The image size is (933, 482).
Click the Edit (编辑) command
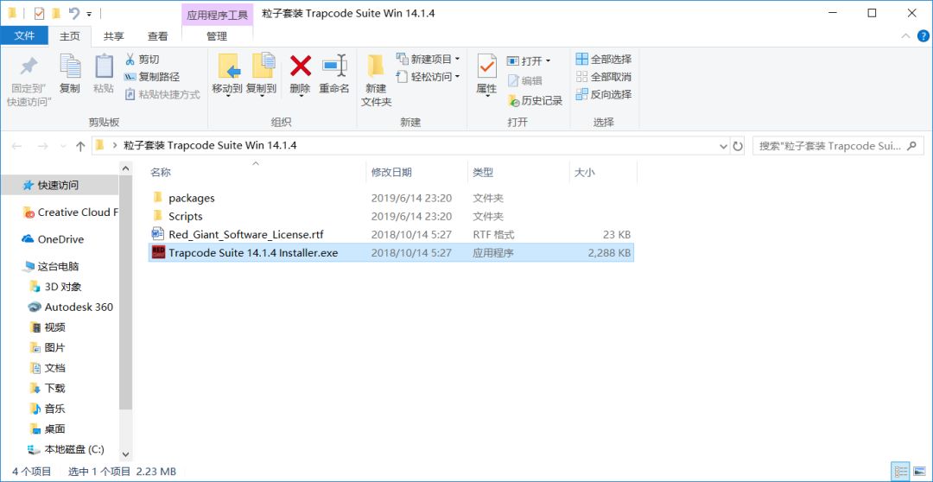click(x=524, y=81)
